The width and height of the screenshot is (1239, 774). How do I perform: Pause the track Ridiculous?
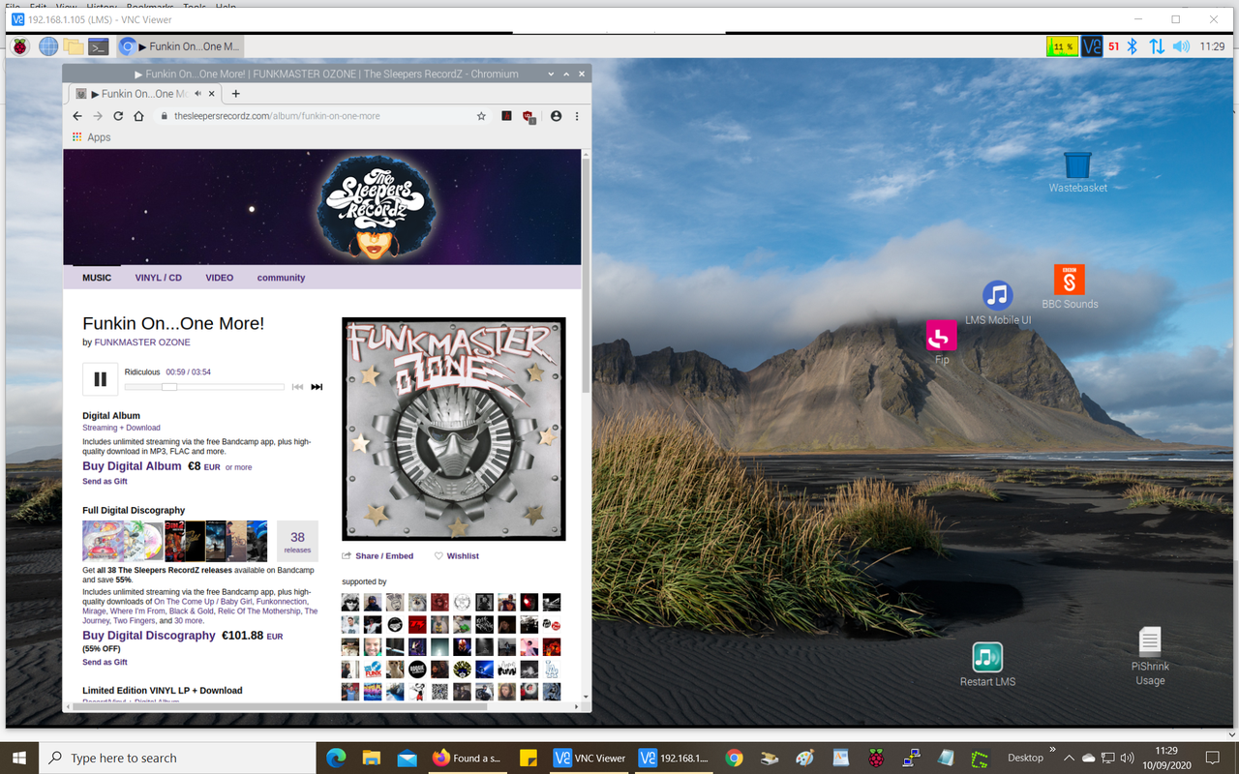(x=100, y=379)
